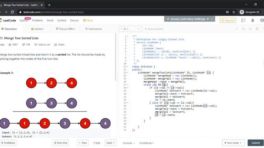This screenshot has height=148, width=264.
Task: Go to the Prev problem
Action: point(83,143)
